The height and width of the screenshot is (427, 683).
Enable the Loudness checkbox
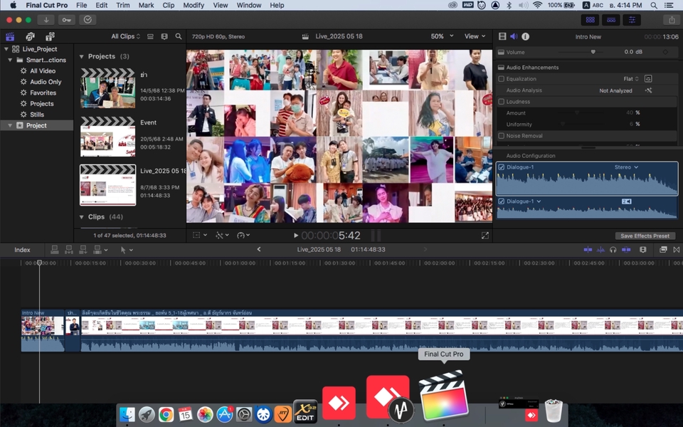pyautogui.click(x=502, y=102)
